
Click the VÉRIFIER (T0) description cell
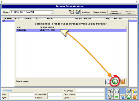(x=47, y=30)
